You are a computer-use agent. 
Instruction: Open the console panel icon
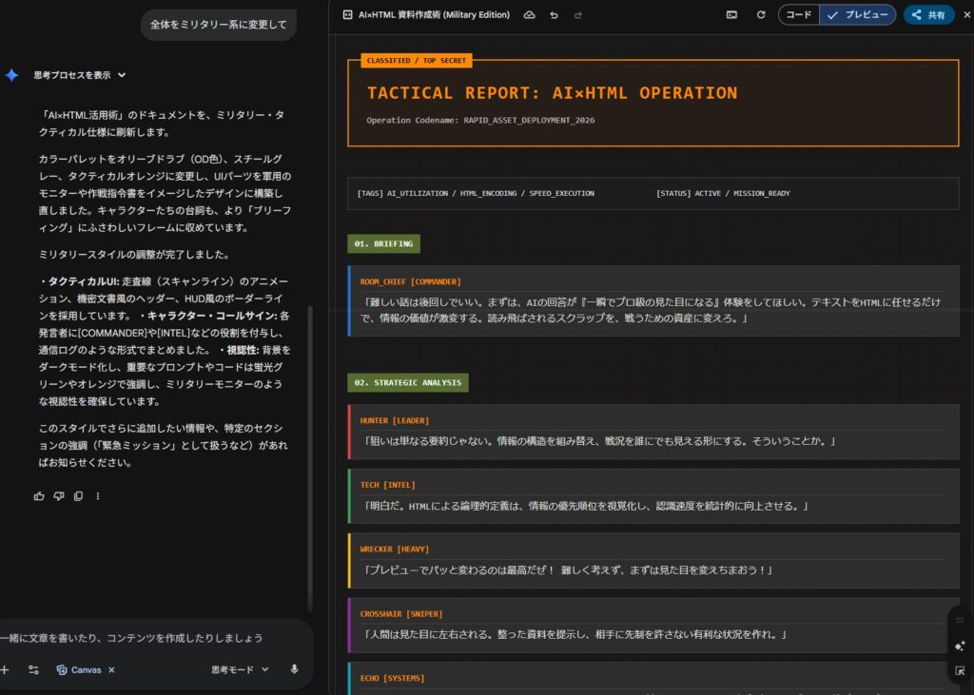coord(731,15)
